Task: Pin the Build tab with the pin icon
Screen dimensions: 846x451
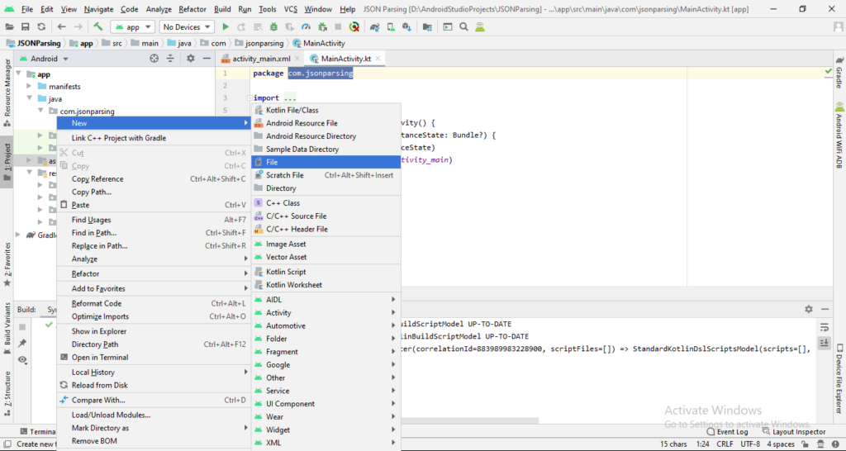Action: (22, 343)
